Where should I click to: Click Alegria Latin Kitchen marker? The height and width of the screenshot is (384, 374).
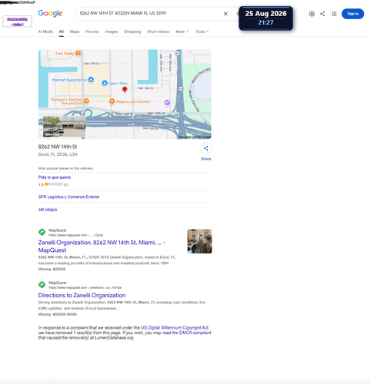click(112, 101)
